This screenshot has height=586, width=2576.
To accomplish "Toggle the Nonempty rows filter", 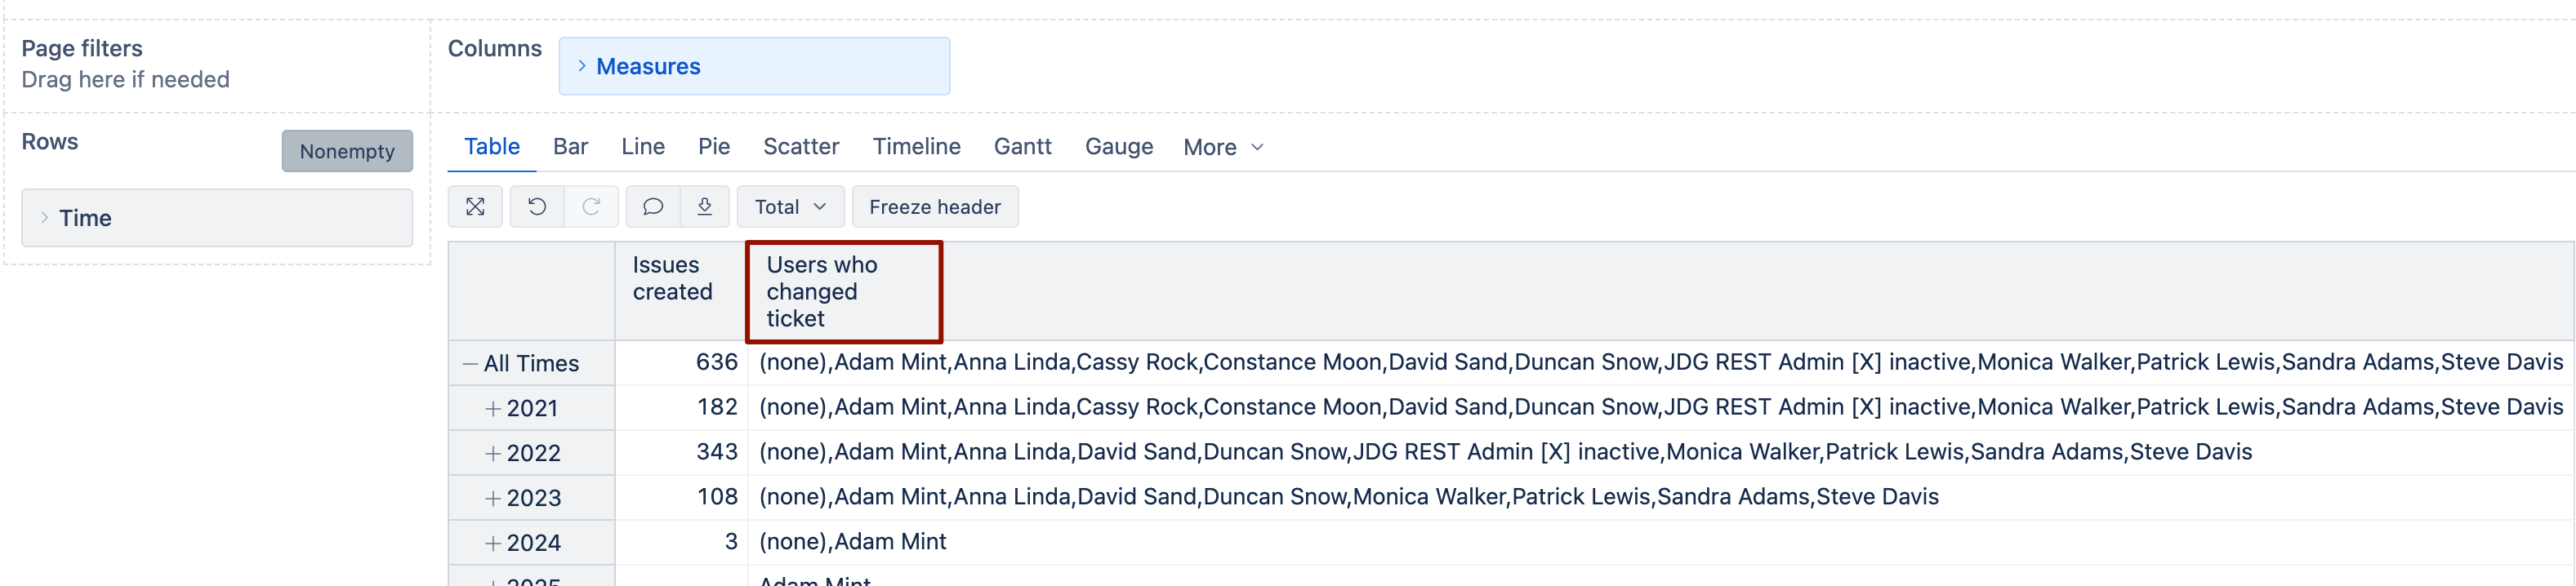I will click(x=347, y=151).
